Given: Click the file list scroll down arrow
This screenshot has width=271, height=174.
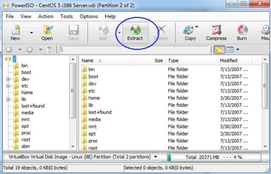Looking at the screenshot, I should (x=265, y=147).
